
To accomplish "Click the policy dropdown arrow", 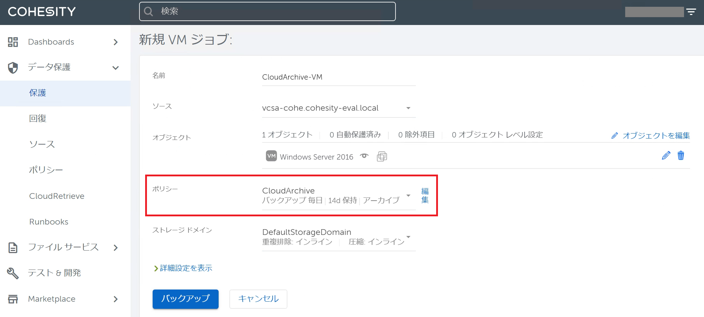I will (x=408, y=196).
